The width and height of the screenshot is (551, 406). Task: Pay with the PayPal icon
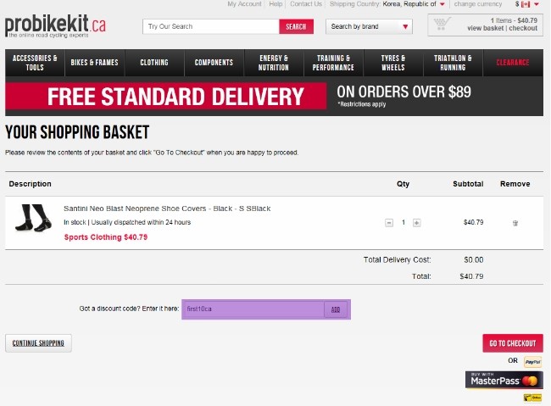[x=532, y=362]
